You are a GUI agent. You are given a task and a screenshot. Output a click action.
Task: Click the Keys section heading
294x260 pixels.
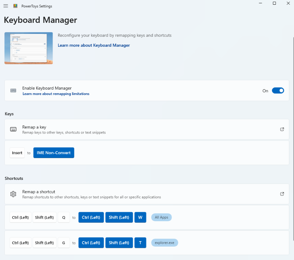coord(9,114)
